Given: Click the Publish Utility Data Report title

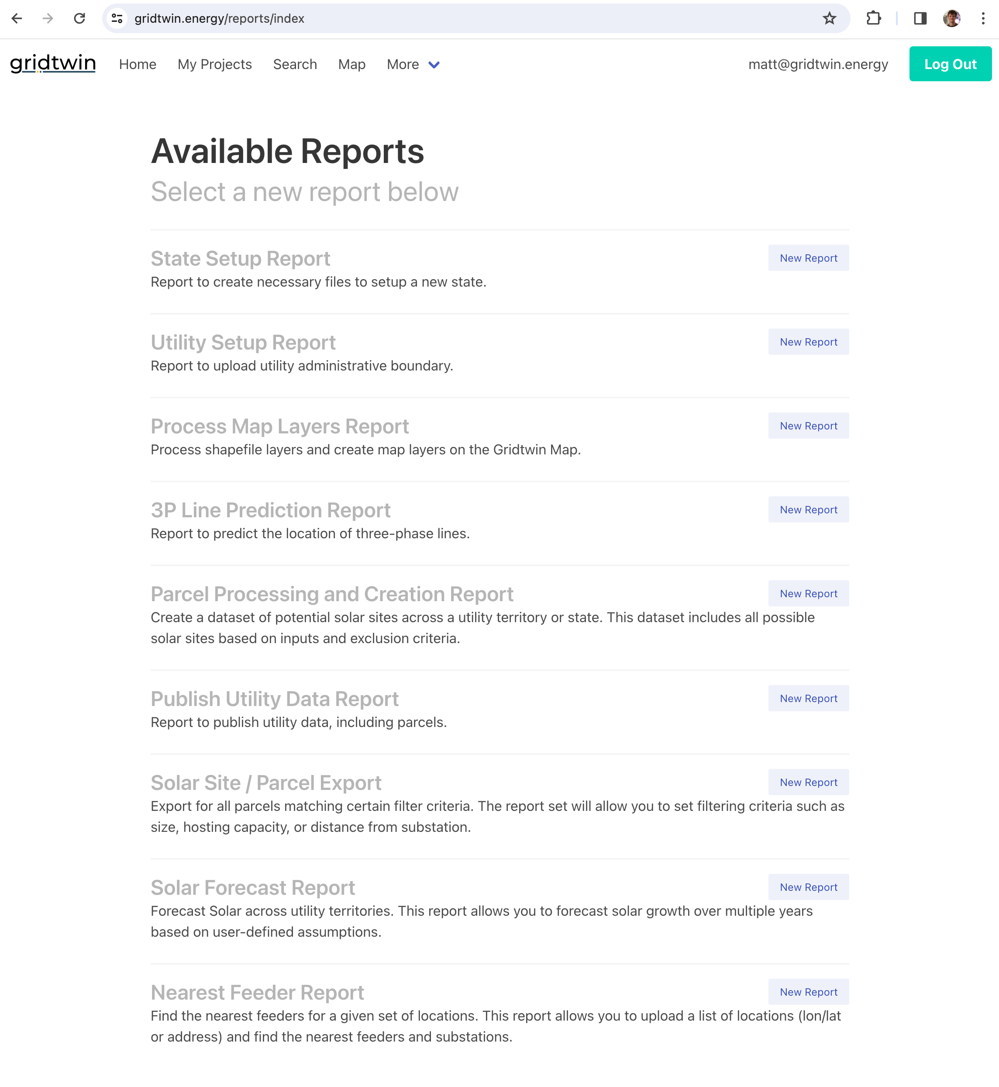Looking at the screenshot, I should point(275,699).
